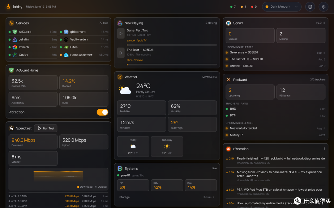Click the 32.5k Queries tile
The image size is (334, 208).
pyautogui.click(x=33, y=83)
